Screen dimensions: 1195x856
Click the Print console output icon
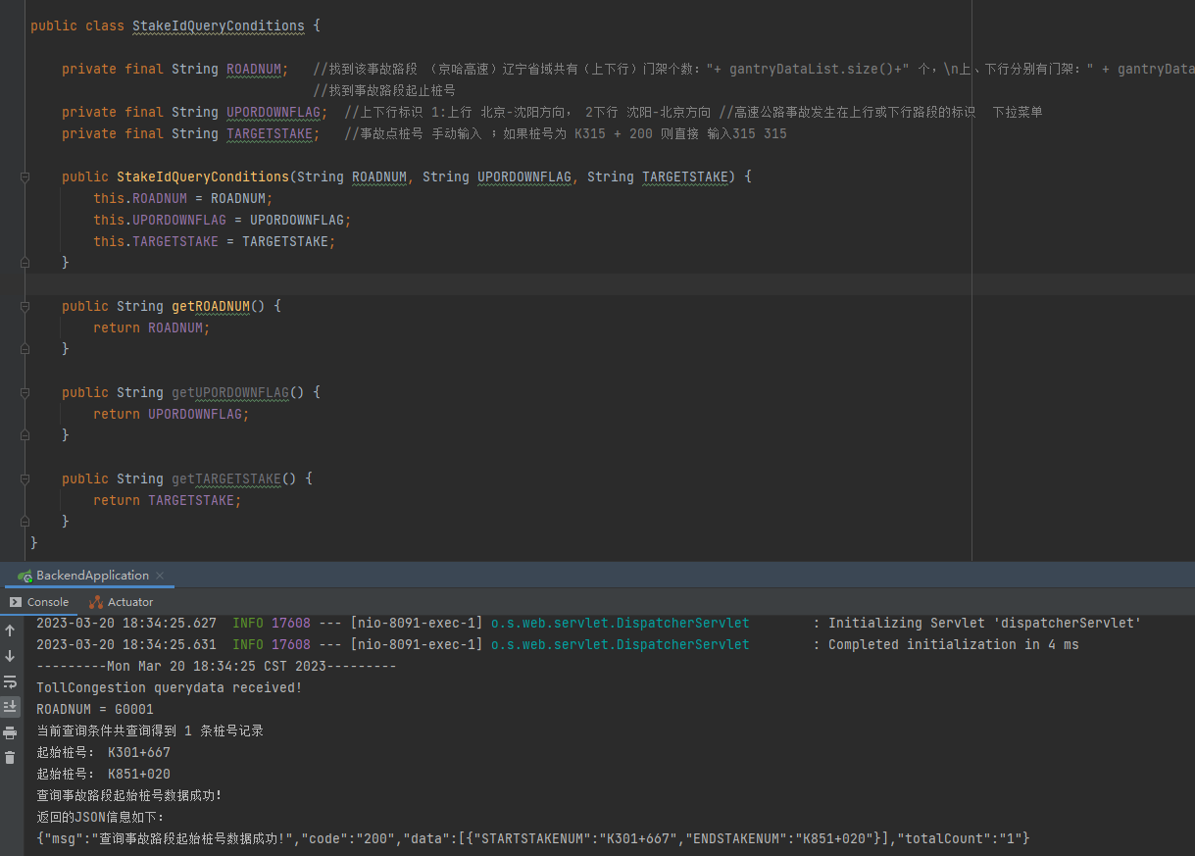(x=10, y=732)
